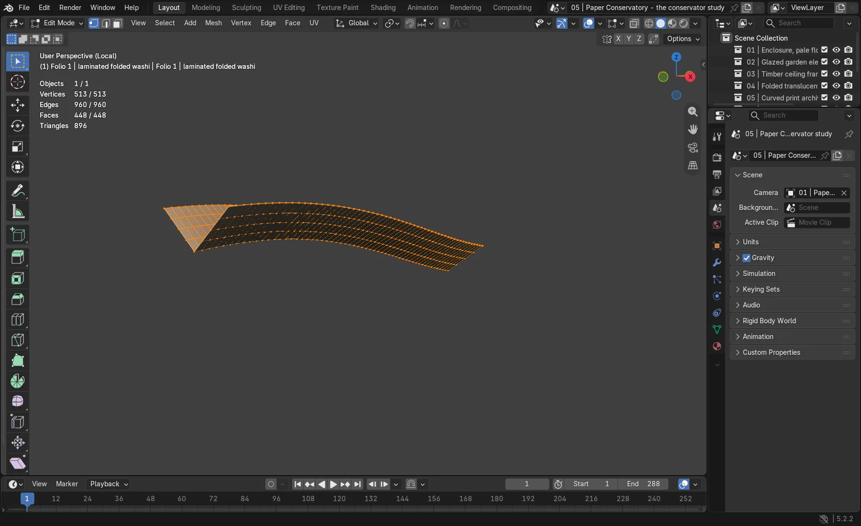This screenshot has width=861, height=526.
Task: Open Global transform orientation dropdown
Action: pos(356,23)
